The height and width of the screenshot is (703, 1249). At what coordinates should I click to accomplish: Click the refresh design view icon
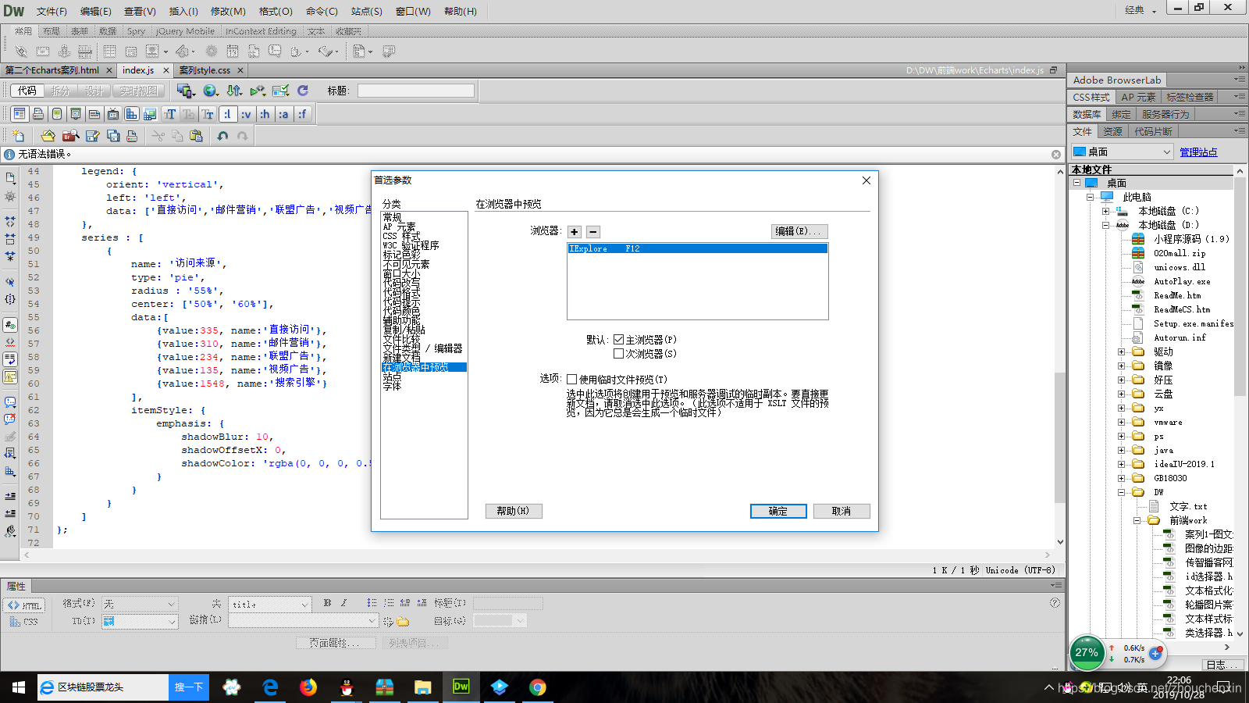pyautogui.click(x=303, y=91)
